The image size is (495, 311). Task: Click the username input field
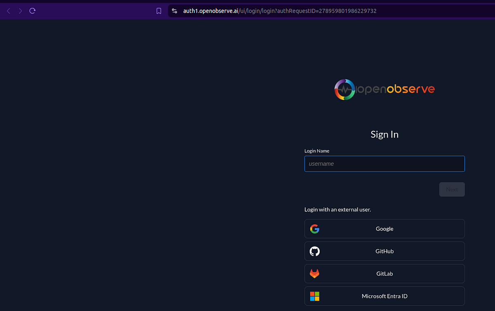pos(384,164)
